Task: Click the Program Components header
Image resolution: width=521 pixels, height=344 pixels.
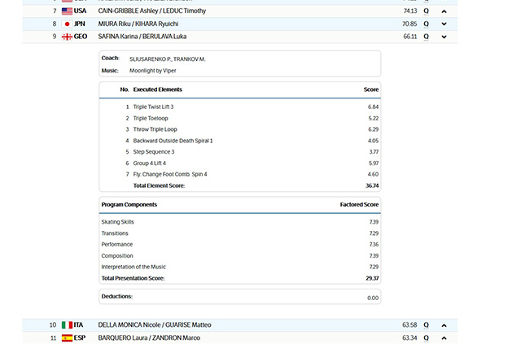Action: click(x=129, y=205)
